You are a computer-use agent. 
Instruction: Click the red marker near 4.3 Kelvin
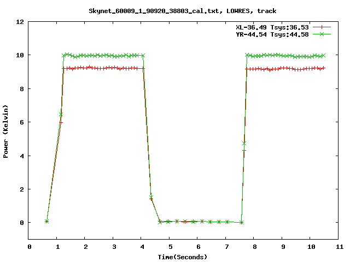pyautogui.click(x=244, y=151)
